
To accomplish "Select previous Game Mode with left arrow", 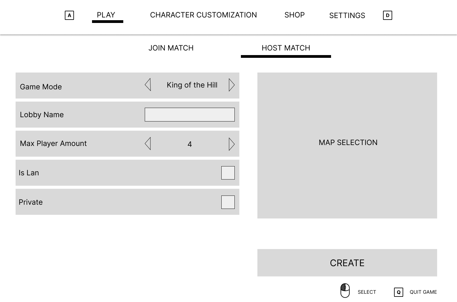I will point(148,85).
